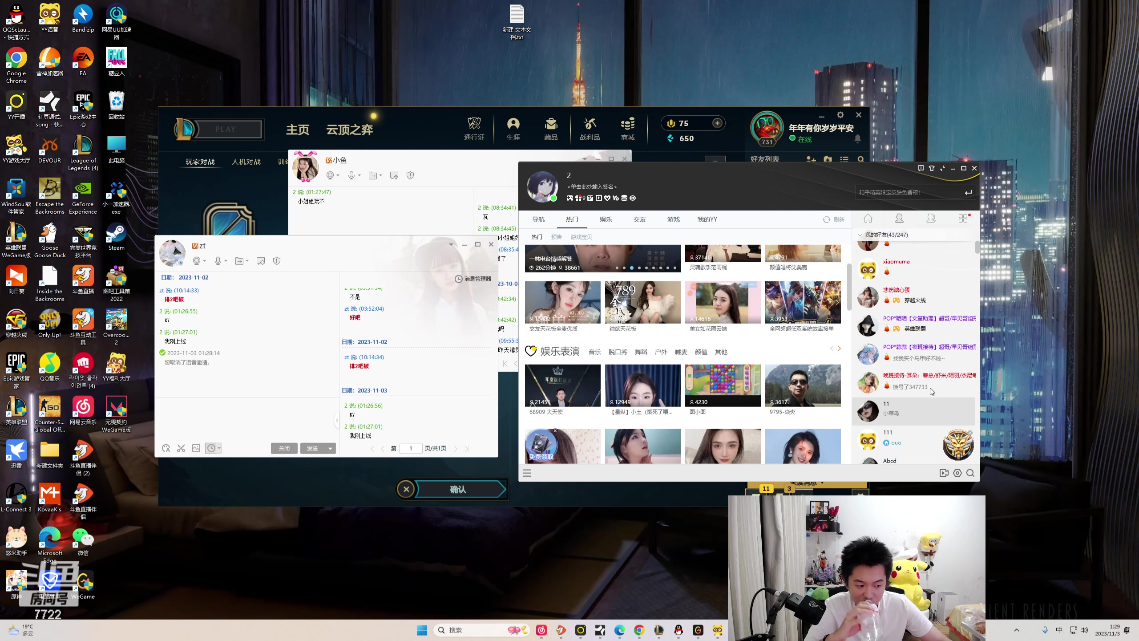Screen dimensions: 1139x641
Task: Click the microphone voice icon in zt chat
Action: (218, 261)
